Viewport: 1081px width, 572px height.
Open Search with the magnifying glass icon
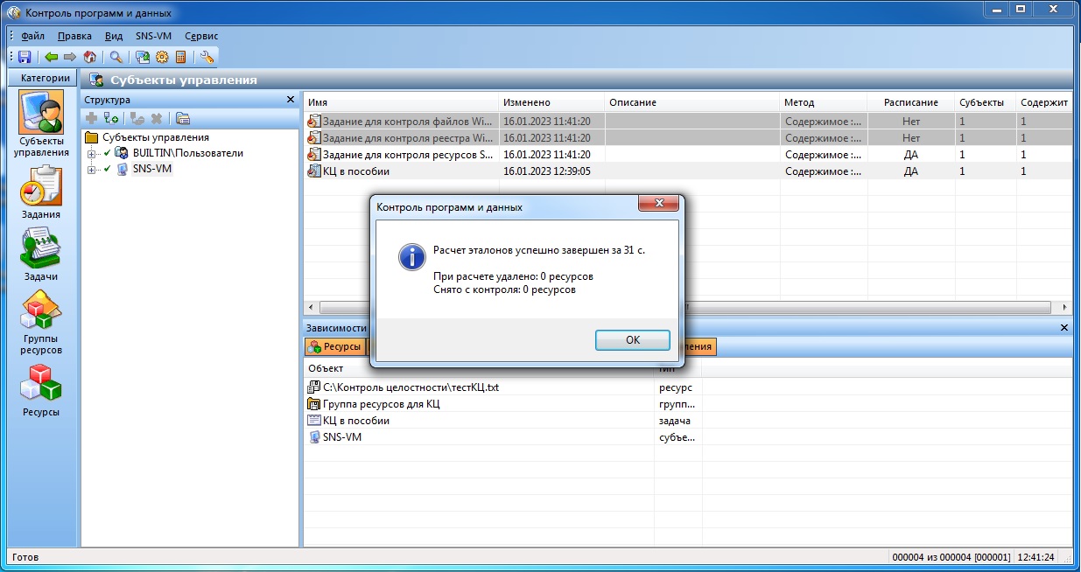pyautogui.click(x=116, y=57)
